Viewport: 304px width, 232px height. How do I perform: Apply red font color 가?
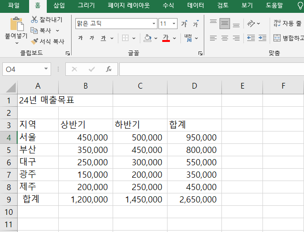[166, 38]
